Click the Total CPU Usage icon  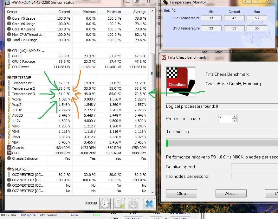pos(9,40)
